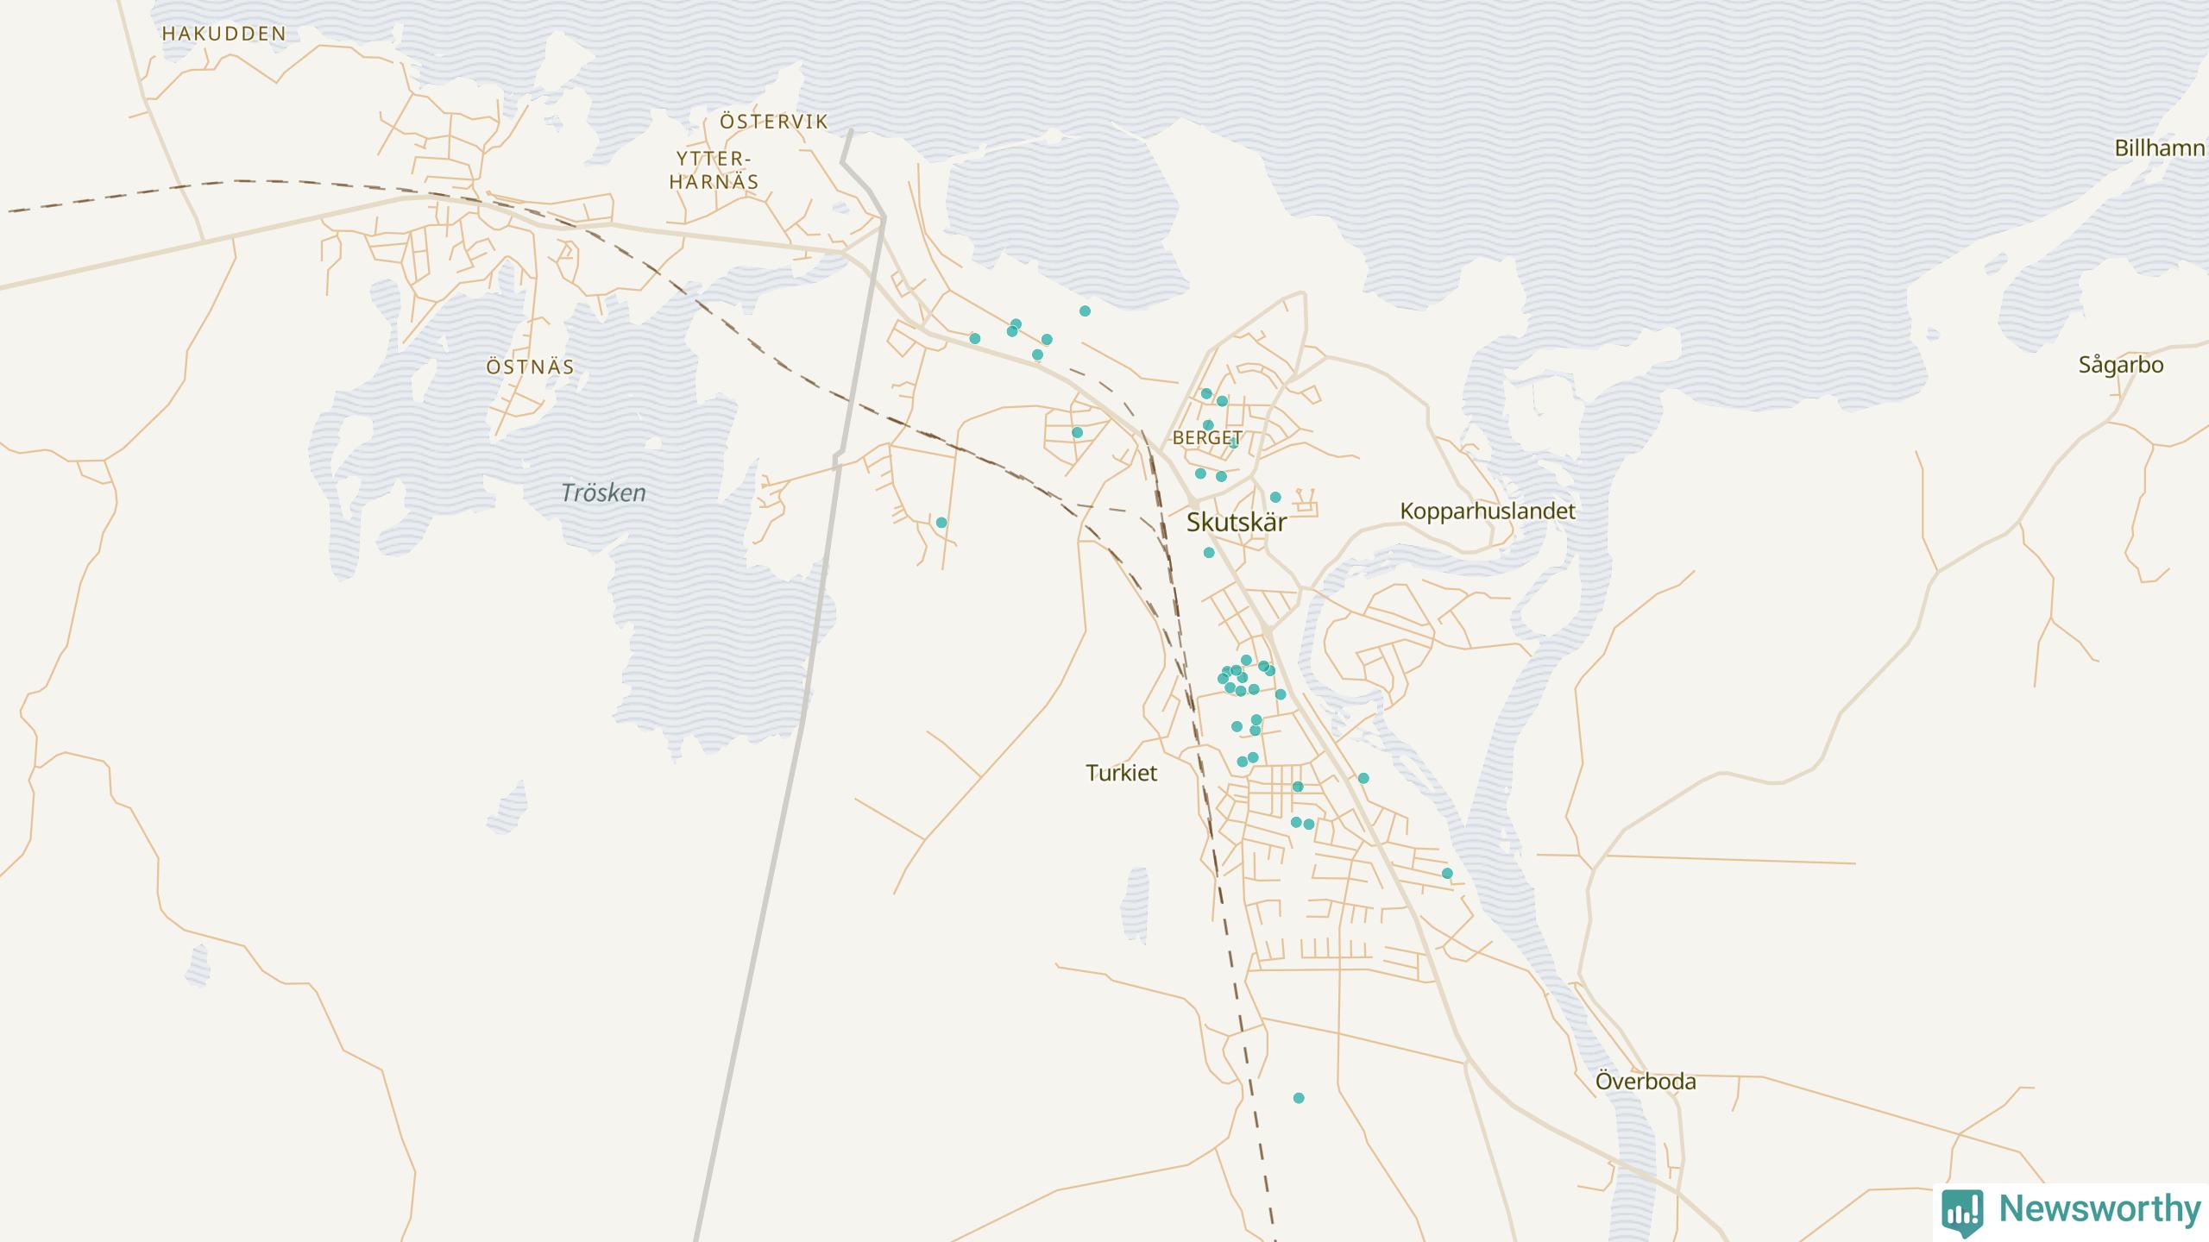Select the ÖSTNÄS area label
Viewport: 2209px width, 1242px height.
530,367
